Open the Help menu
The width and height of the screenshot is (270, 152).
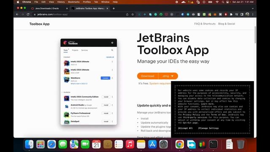(115, 2)
